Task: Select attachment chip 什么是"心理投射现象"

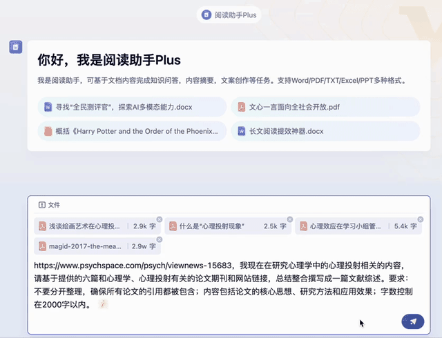Action: click(228, 226)
